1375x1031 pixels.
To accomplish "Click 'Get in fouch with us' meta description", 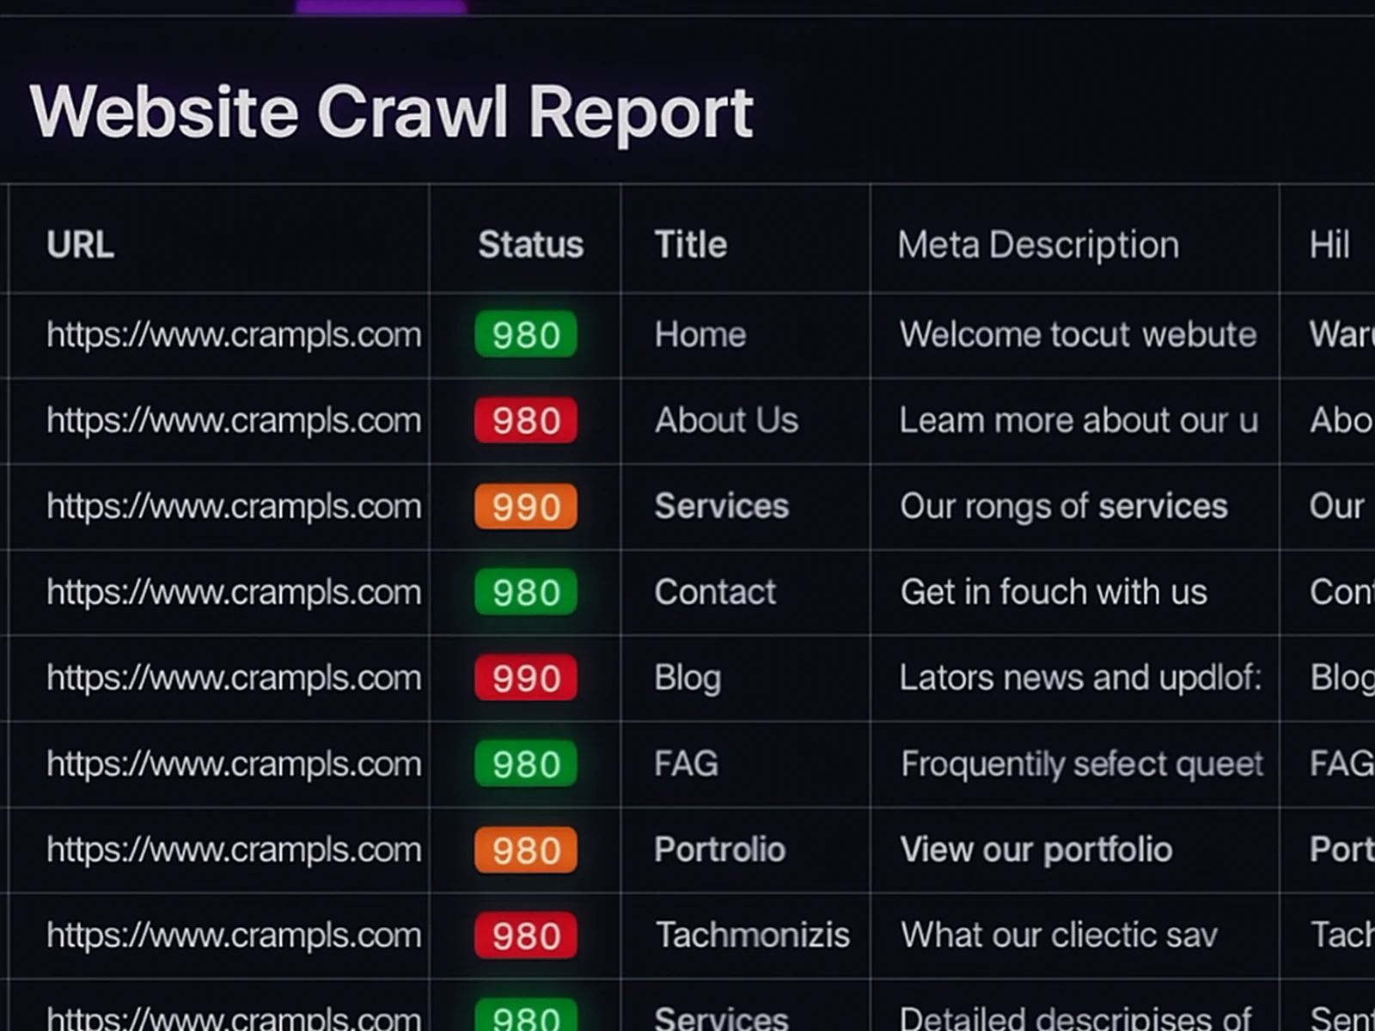I will 1054,592.
